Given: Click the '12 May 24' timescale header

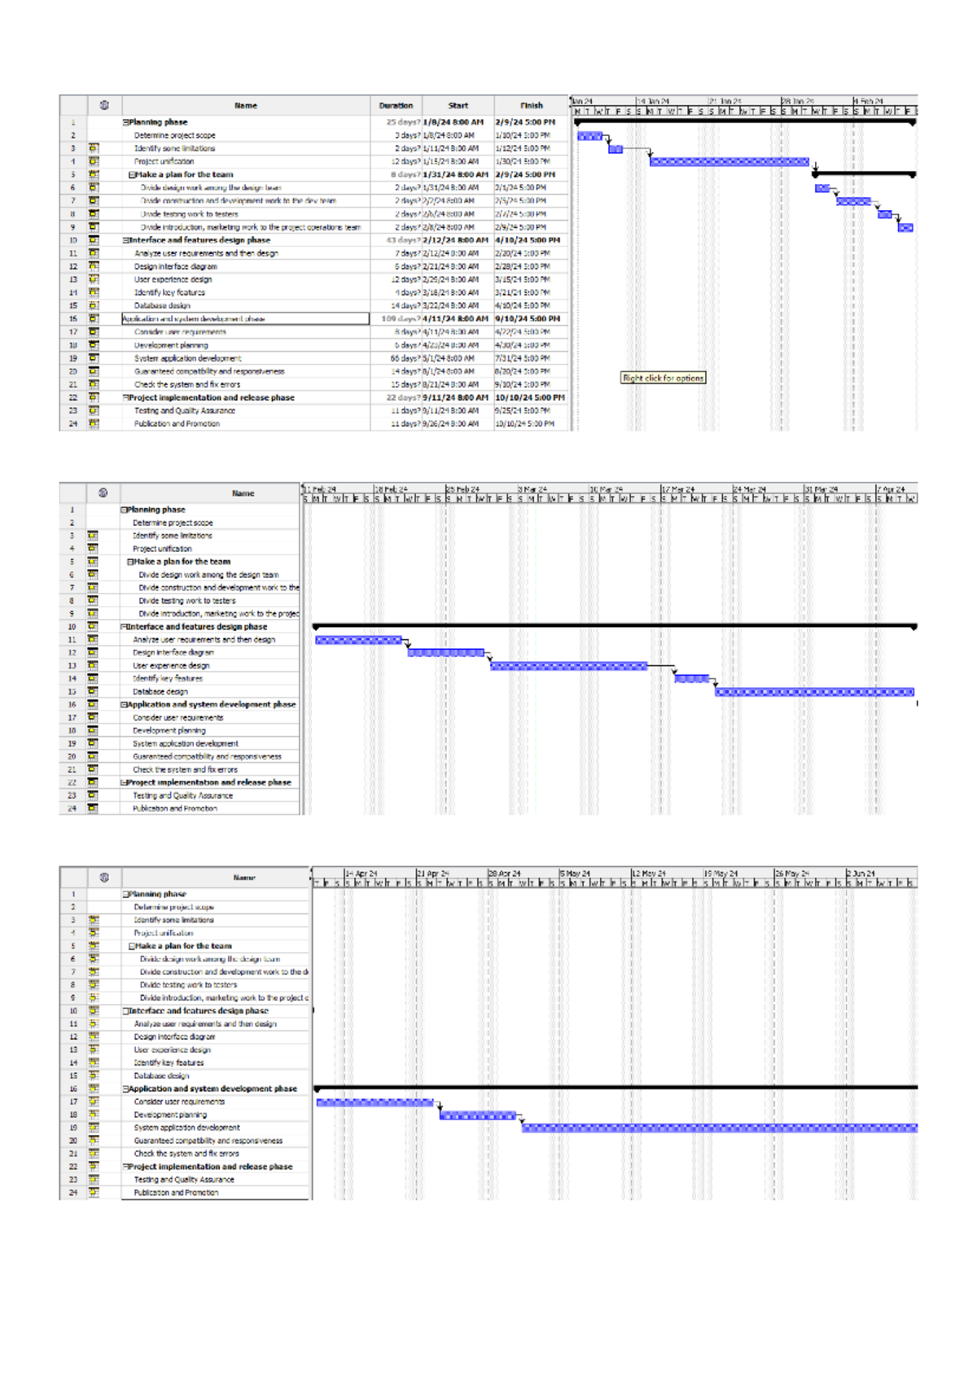Looking at the screenshot, I should [667, 873].
